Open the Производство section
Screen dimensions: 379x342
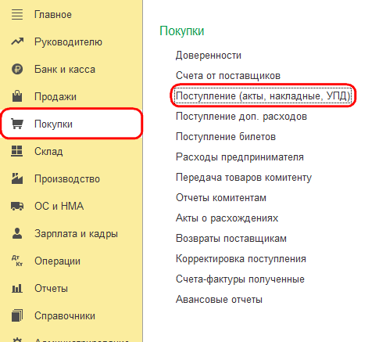pos(67,179)
